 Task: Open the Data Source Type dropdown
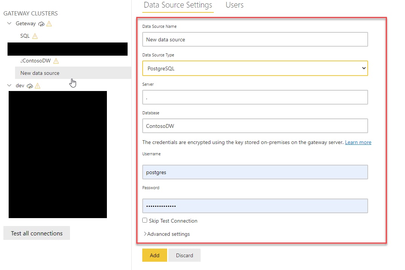[255, 68]
